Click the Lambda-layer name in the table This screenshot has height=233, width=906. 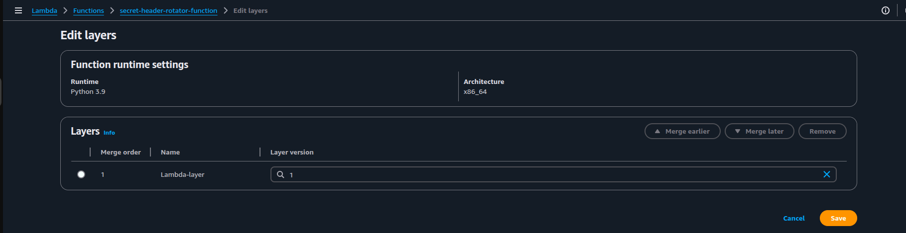coord(182,174)
